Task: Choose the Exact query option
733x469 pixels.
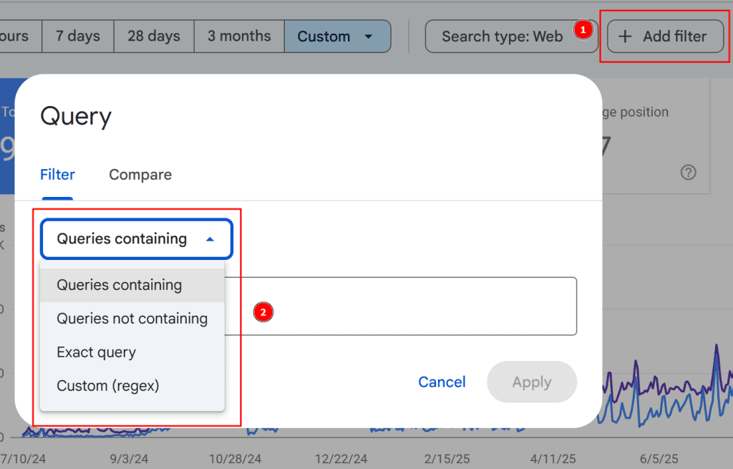Action: 97,352
